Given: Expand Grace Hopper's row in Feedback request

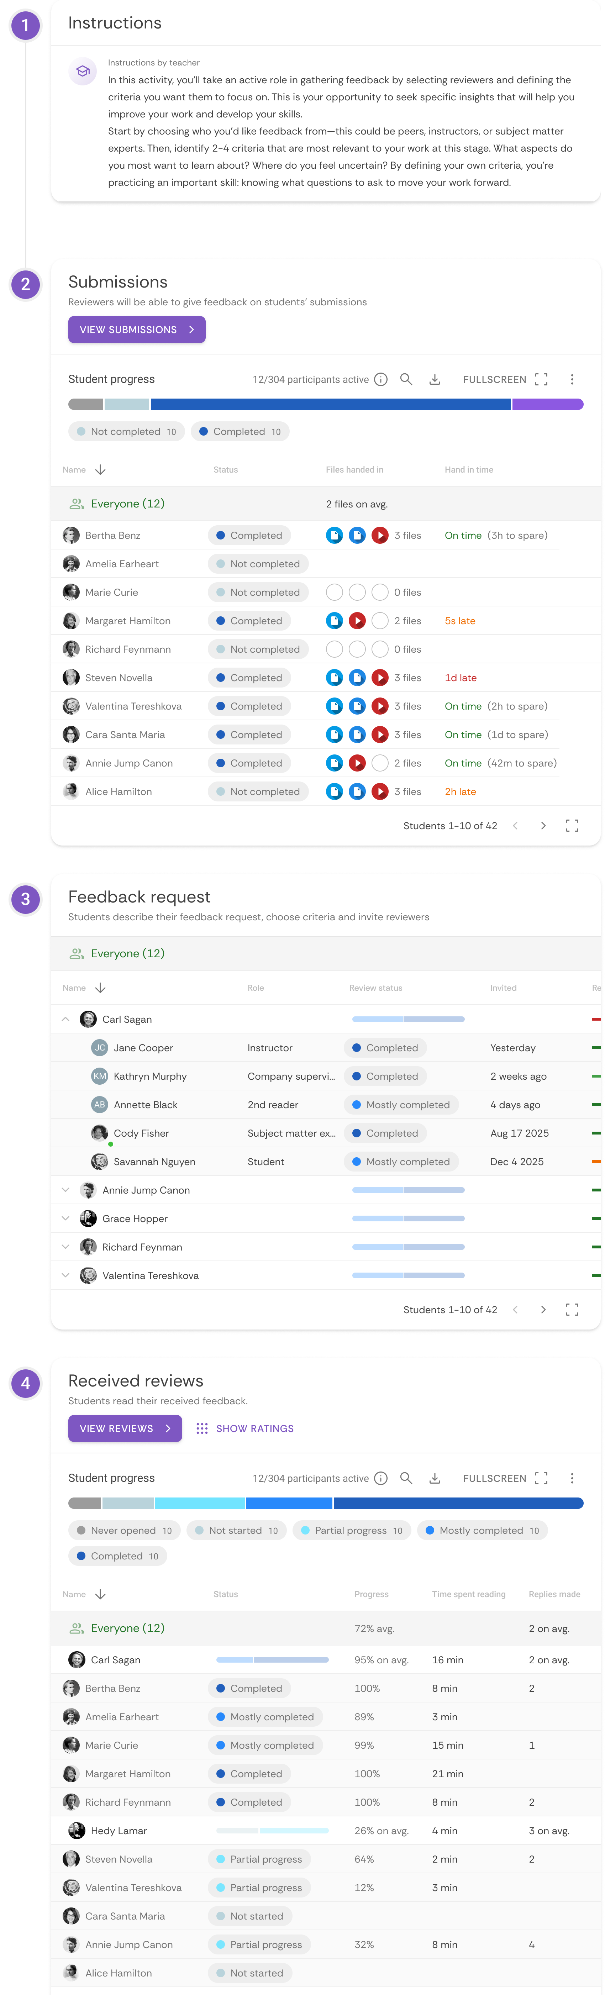Looking at the screenshot, I should tap(66, 1218).
